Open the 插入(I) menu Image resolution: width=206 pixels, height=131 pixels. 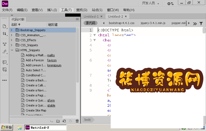coord(52,10)
